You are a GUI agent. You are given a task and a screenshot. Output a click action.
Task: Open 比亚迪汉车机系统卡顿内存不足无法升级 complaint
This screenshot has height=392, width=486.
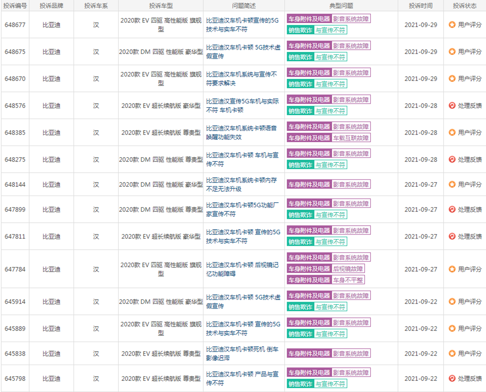point(241,184)
